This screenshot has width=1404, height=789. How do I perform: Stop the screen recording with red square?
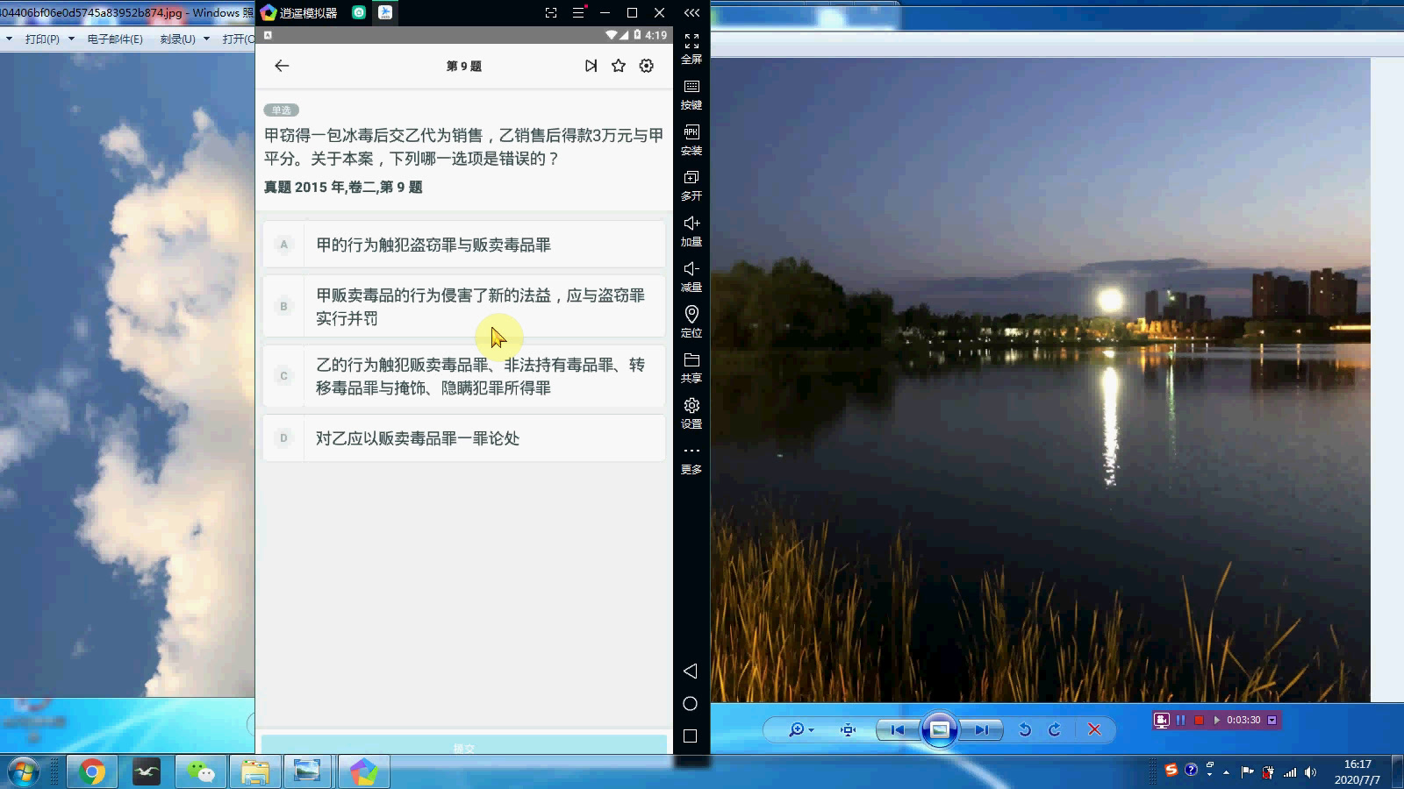[1199, 720]
